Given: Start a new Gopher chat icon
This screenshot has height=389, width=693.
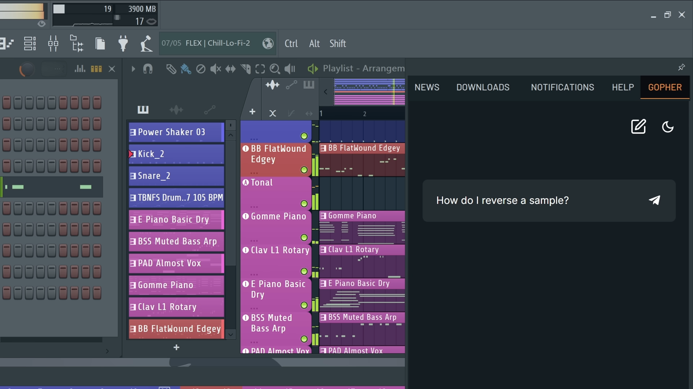Looking at the screenshot, I should click(638, 127).
